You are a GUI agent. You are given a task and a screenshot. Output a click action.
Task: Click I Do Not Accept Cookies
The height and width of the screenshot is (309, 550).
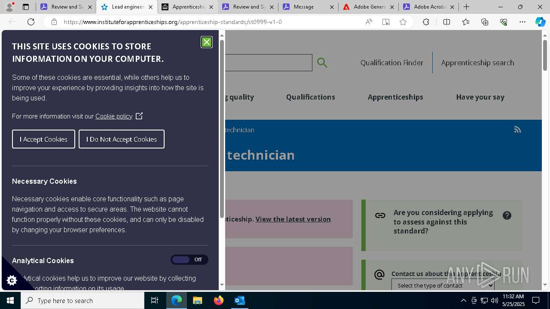point(122,139)
